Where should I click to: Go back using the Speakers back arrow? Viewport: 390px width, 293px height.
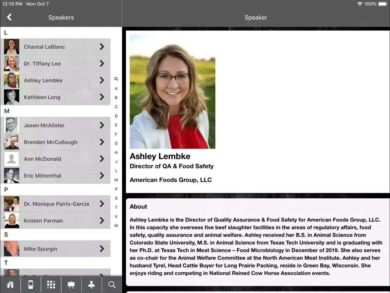[x=9, y=17]
